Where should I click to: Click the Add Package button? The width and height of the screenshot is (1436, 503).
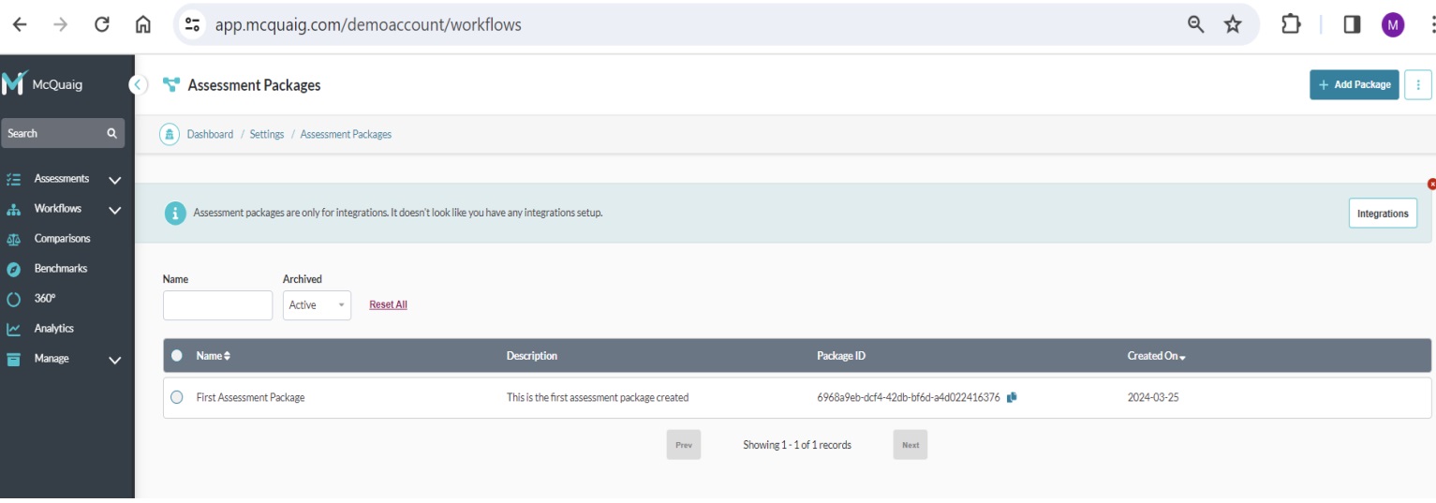click(x=1354, y=84)
